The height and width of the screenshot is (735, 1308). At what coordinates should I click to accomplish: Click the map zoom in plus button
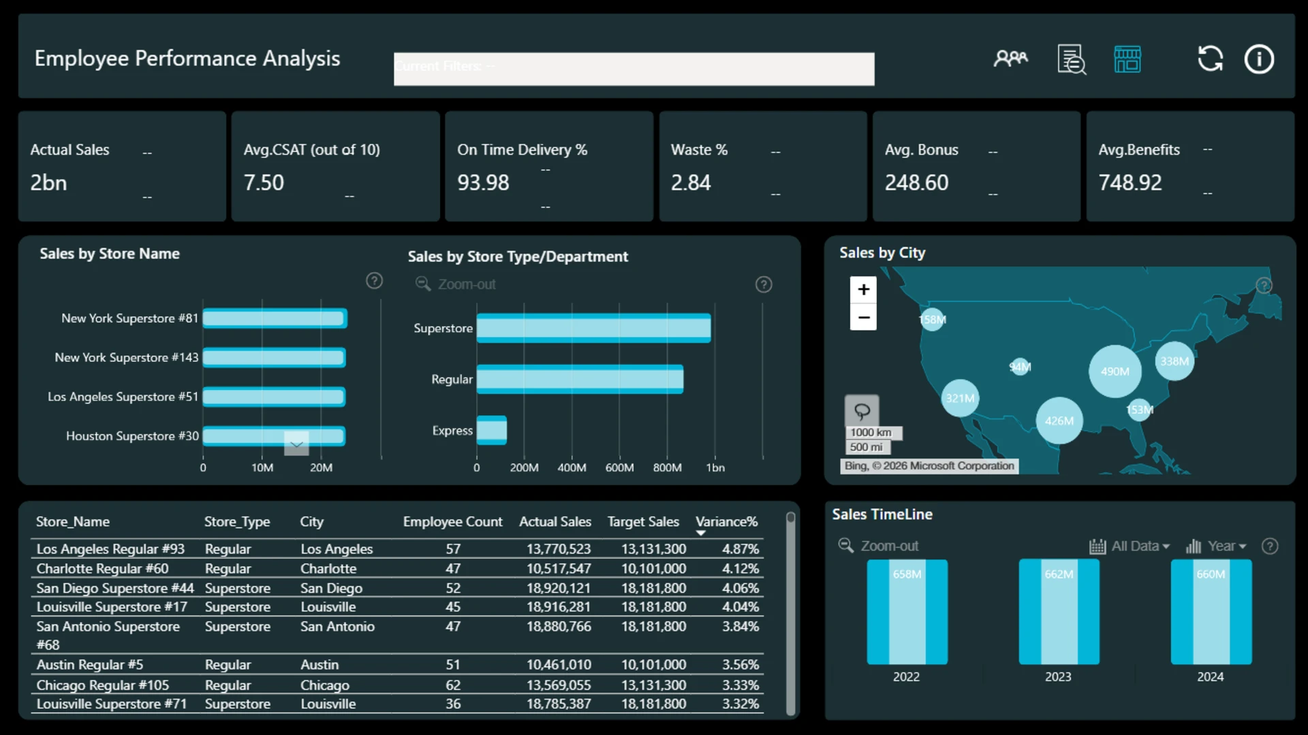(863, 290)
